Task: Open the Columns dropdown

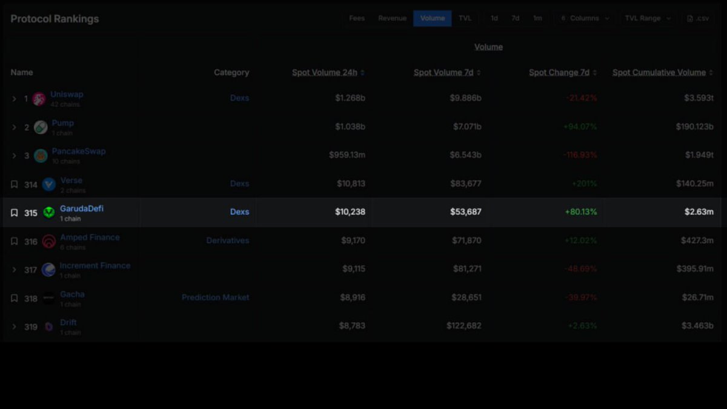Action: tap(585, 18)
